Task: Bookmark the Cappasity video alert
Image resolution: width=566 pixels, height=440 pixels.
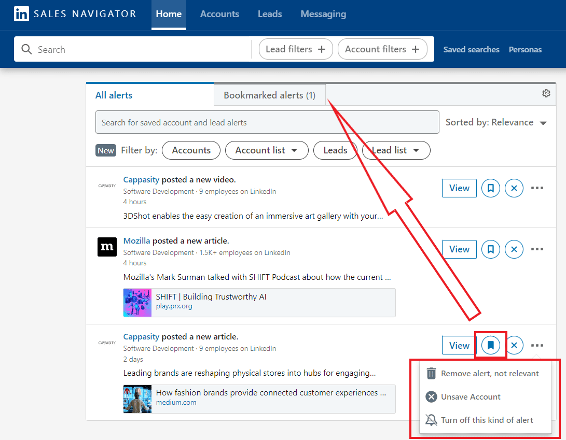Action: 490,188
